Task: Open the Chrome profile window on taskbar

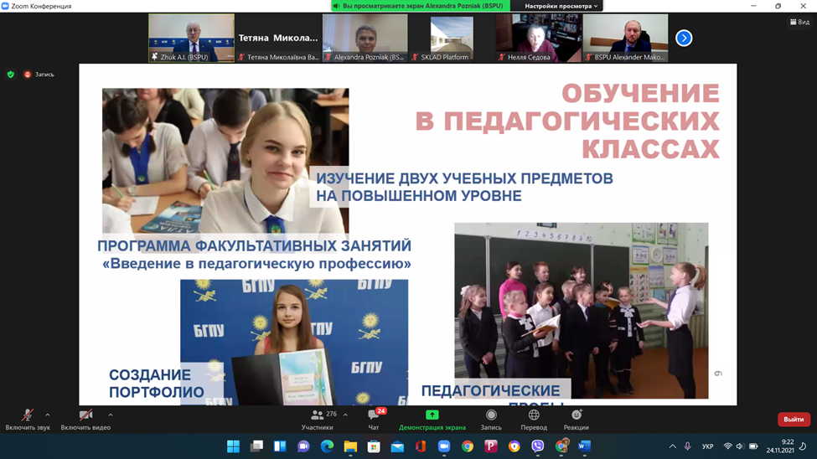Action: 561,446
